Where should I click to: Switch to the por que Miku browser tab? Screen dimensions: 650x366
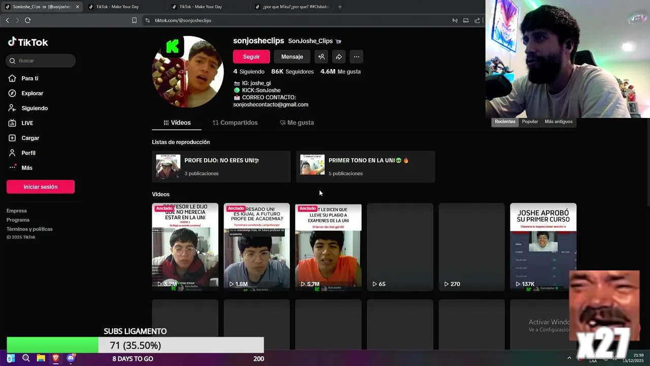pos(292,7)
